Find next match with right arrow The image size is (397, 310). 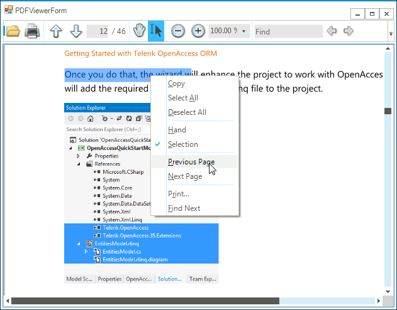point(349,31)
